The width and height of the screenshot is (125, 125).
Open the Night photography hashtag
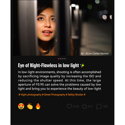30,95
